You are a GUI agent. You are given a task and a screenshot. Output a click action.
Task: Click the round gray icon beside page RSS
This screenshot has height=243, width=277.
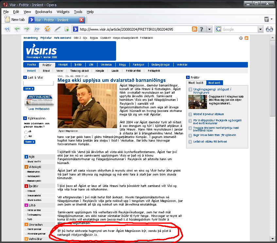tap(241, 38)
